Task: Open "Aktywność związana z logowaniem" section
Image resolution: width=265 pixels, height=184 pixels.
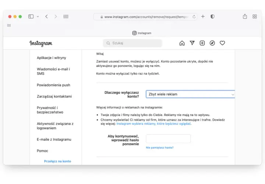Action: (55, 126)
